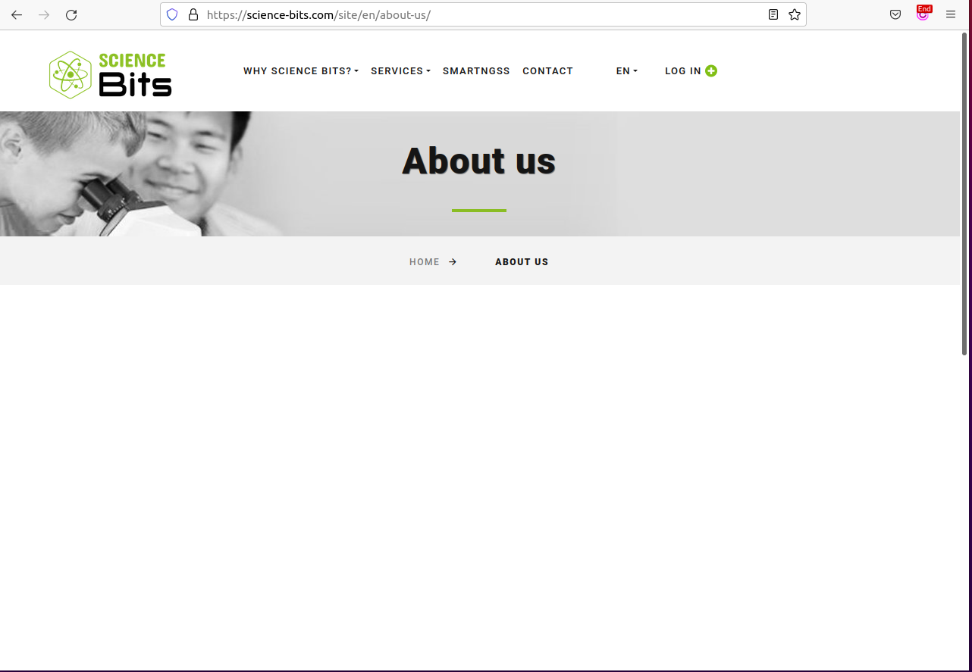Click the green plus icon beside Log In
This screenshot has width=972, height=672.
tap(711, 71)
